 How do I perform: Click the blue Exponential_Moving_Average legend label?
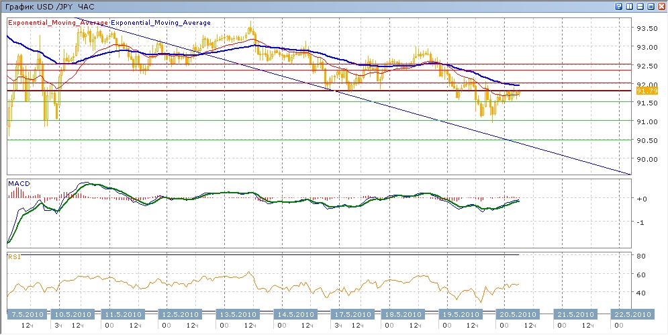(x=160, y=23)
